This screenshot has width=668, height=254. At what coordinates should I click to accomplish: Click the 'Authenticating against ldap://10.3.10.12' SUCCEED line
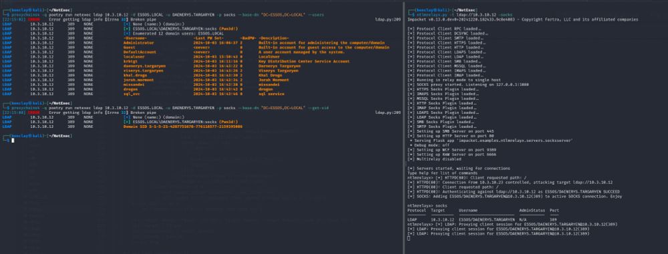point(513,191)
